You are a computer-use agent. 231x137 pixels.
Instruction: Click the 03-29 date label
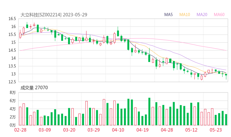(x=94, y=130)
